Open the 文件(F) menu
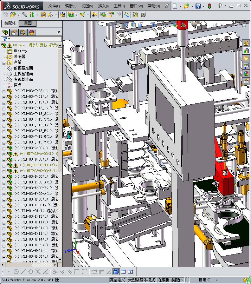 pos(54,6)
